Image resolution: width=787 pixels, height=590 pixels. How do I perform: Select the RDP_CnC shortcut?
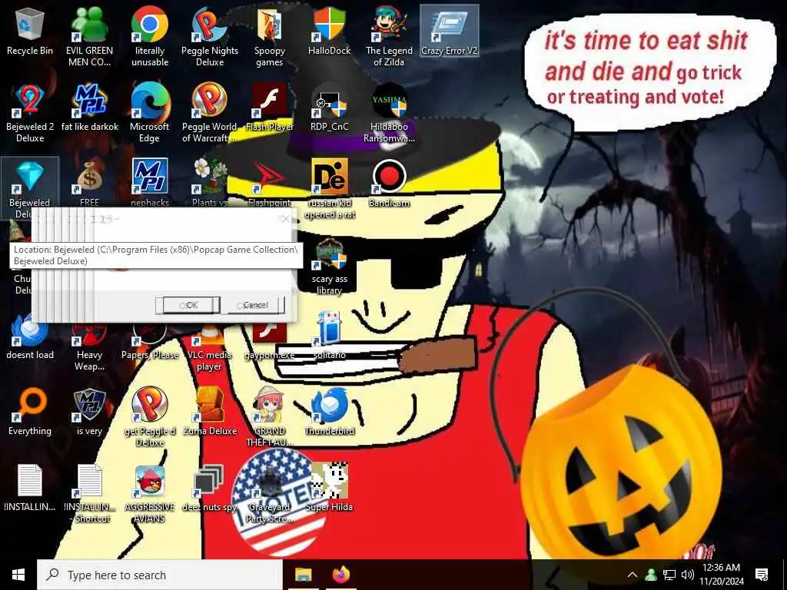tap(330, 108)
